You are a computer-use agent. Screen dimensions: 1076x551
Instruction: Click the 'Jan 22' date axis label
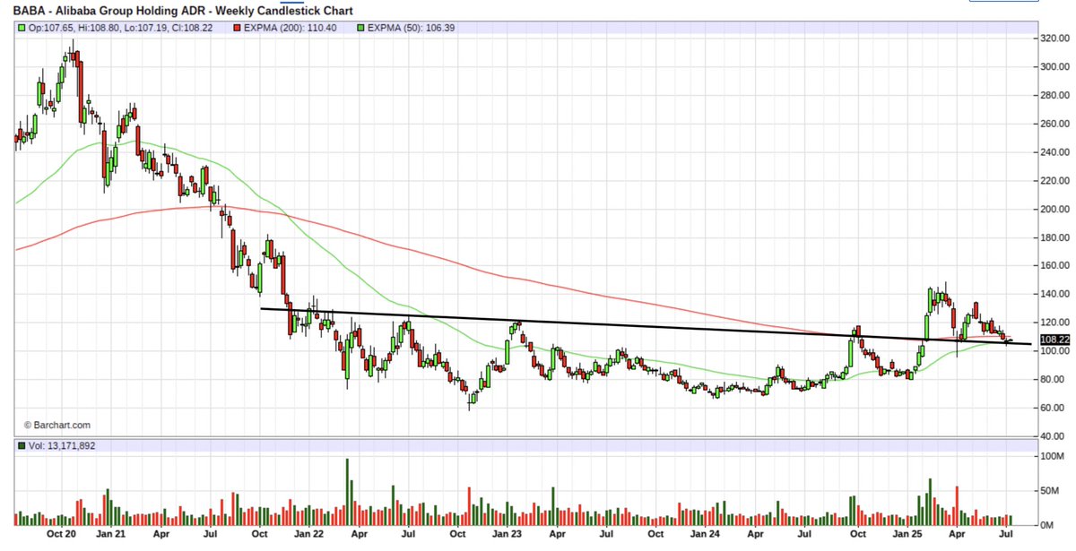308,533
